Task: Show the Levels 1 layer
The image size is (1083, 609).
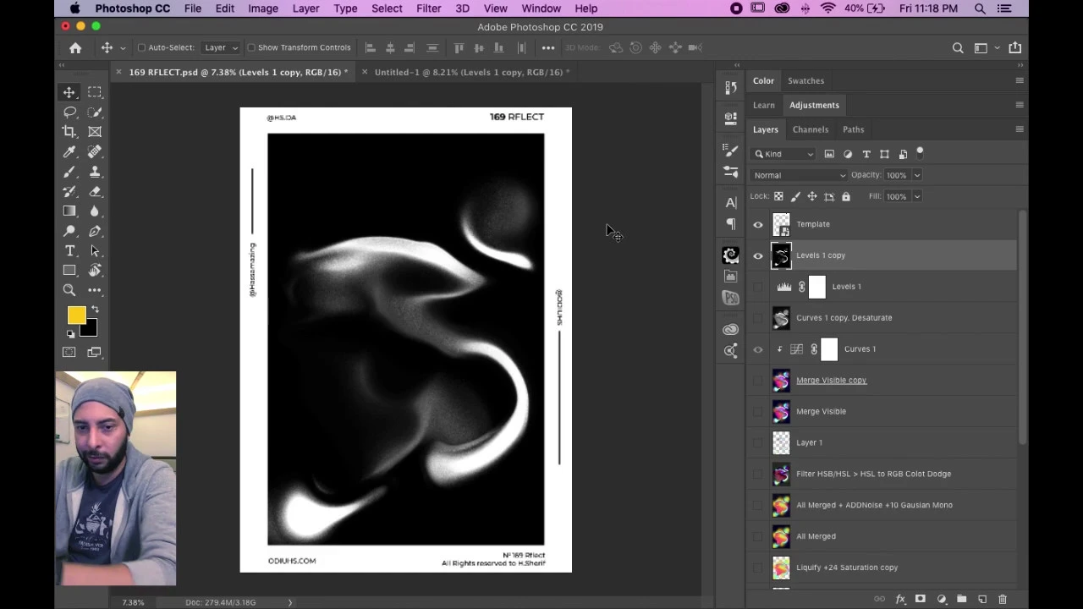Action: click(758, 287)
